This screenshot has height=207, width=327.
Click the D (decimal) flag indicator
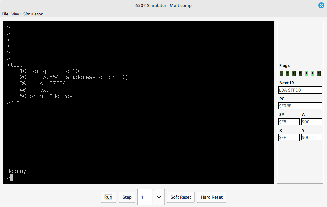300,74
